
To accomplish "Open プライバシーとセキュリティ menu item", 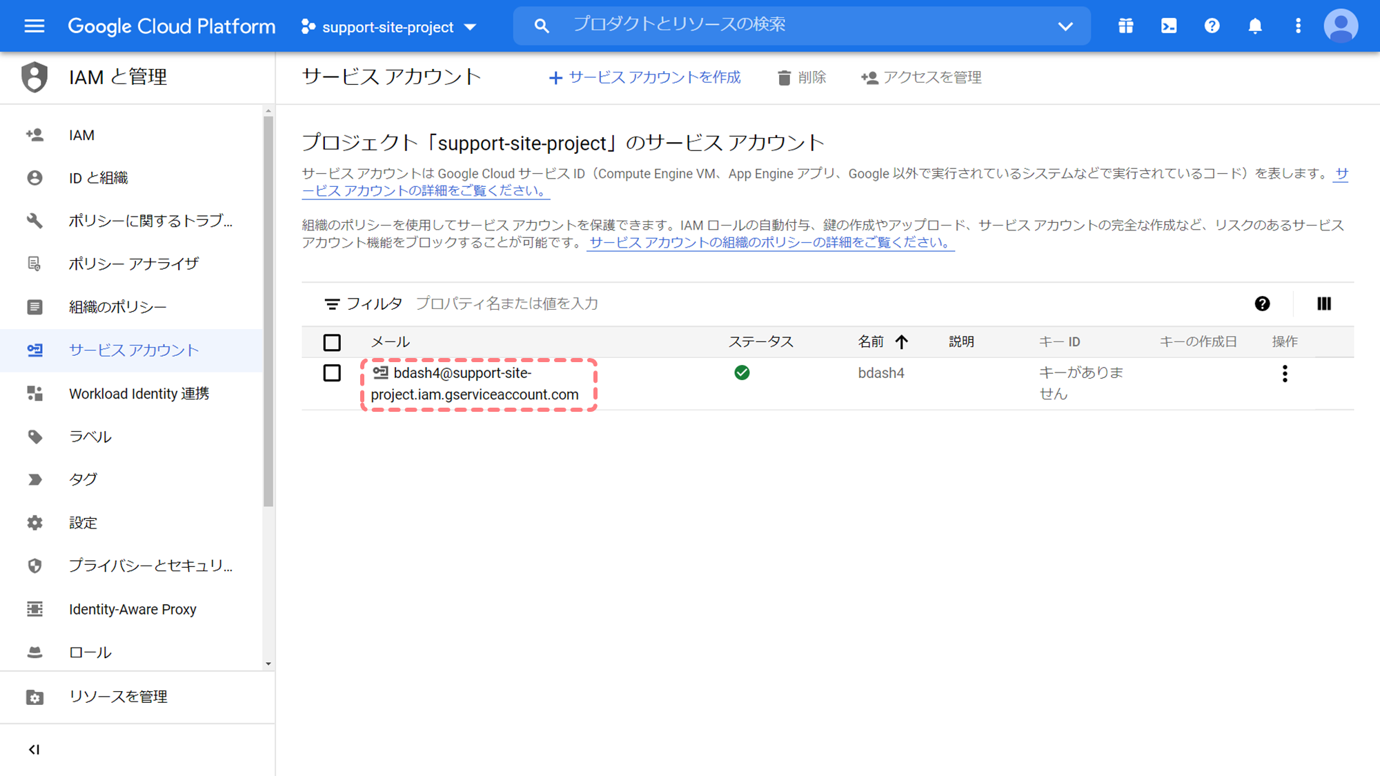I will pos(131,566).
